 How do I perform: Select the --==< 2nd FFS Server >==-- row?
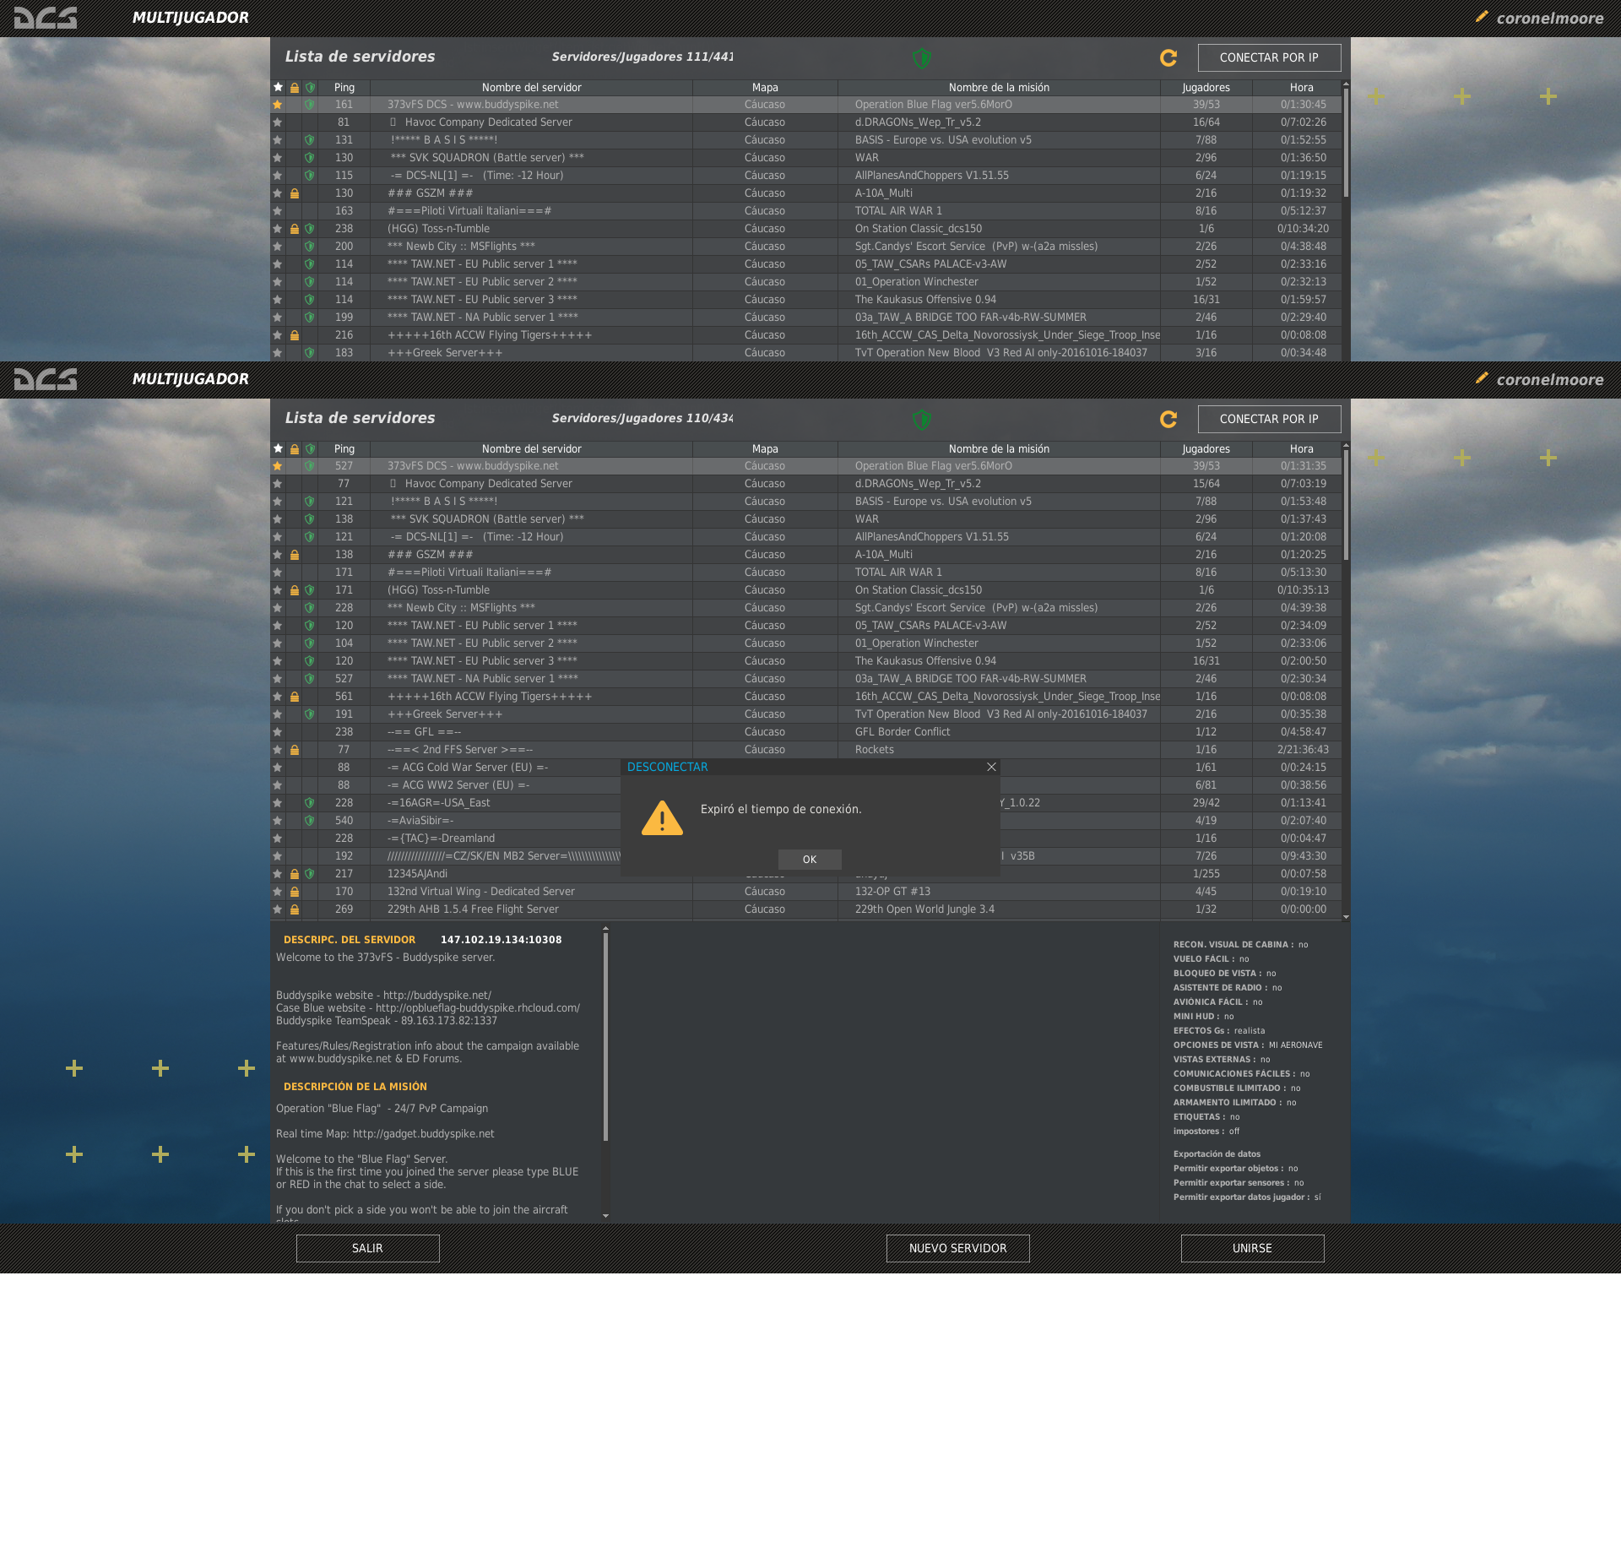[x=805, y=750]
